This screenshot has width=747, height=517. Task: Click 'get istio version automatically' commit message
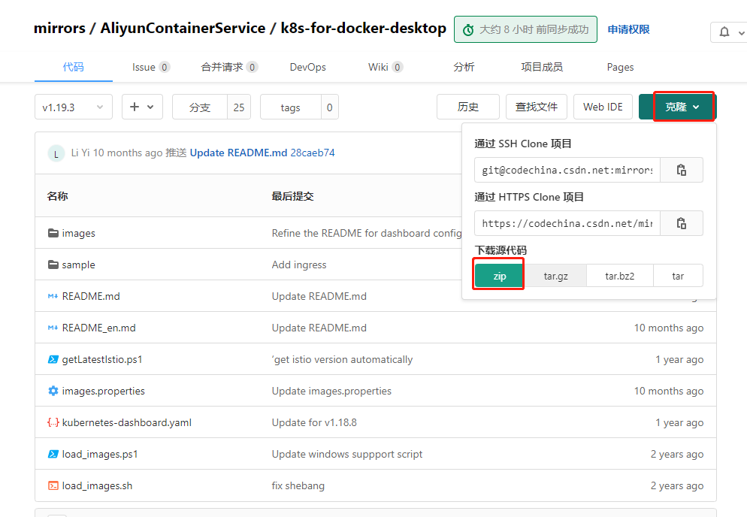342,359
